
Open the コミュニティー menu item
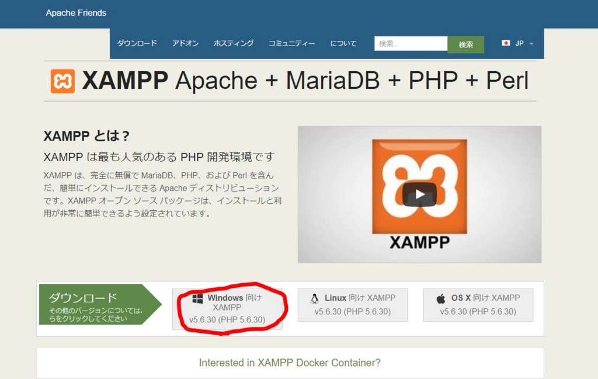point(292,43)
